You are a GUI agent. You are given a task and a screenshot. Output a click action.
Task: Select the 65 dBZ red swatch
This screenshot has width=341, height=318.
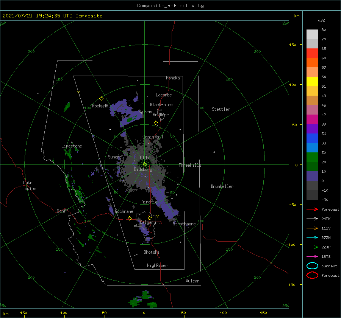(312, 53)
